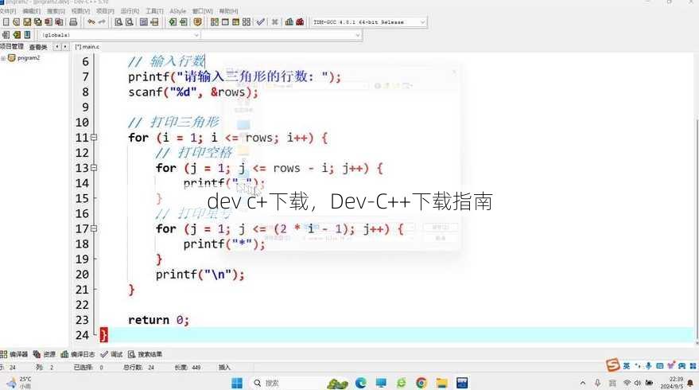Click the Close file toolbar icon
Image resolution: width=699 pixels, height=390 pixels.
point(49,21)
